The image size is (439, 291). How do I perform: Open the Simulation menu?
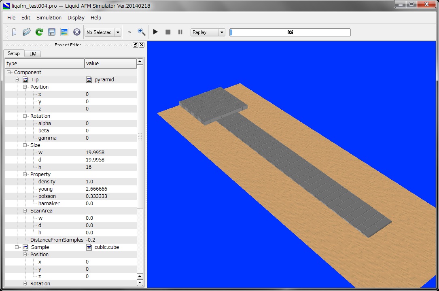tap(49, 18)
